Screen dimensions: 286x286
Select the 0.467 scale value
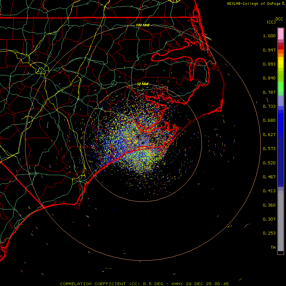pos(269,177)
